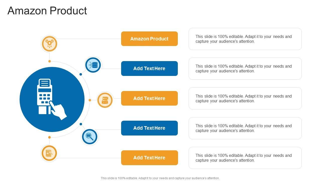
Task: Click the orange gears icon
Action: click(49, 44)
